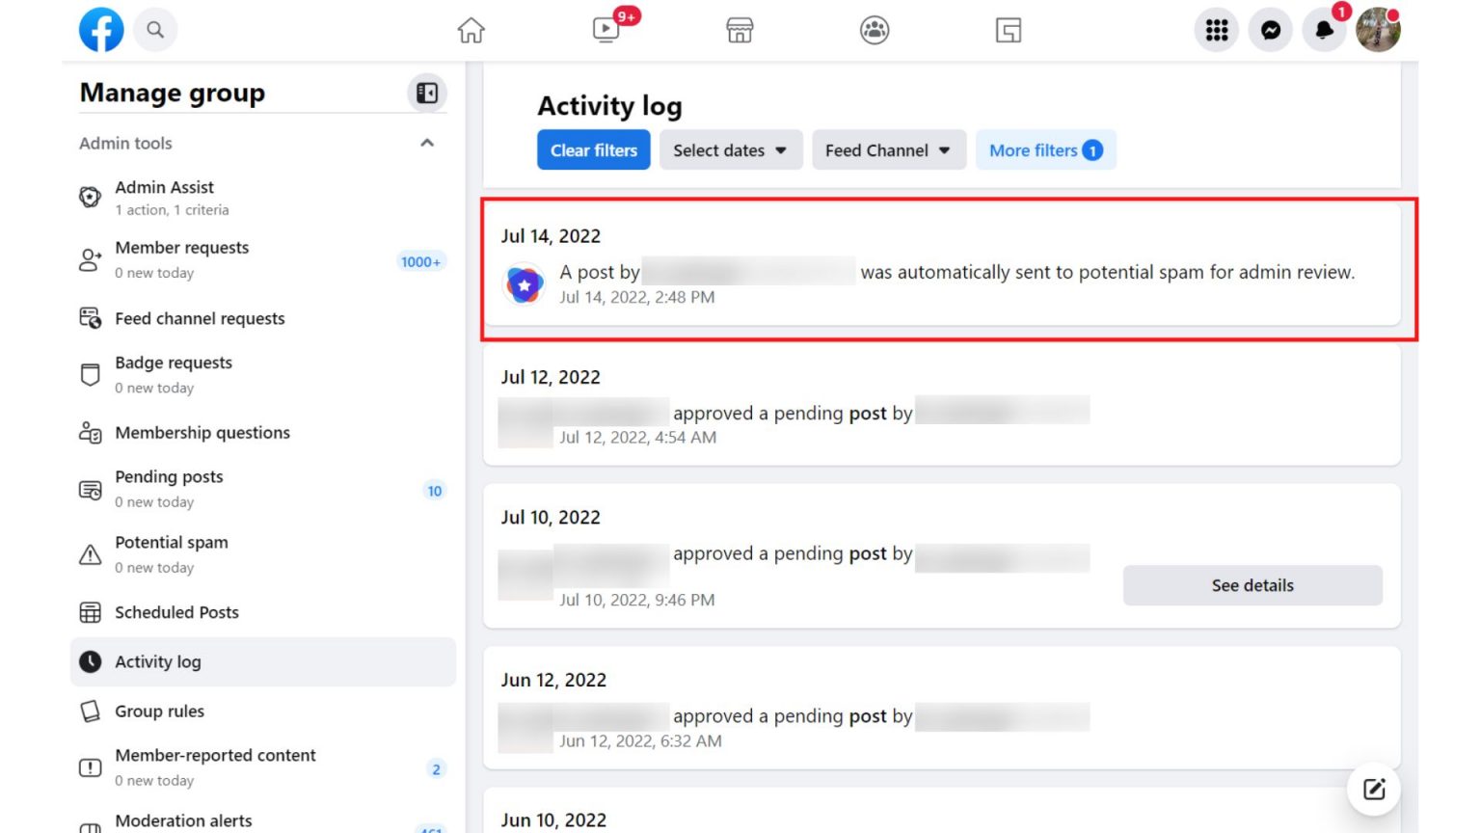Open the search magnifier
This screenshot has height=833, width=1481.
154,29
